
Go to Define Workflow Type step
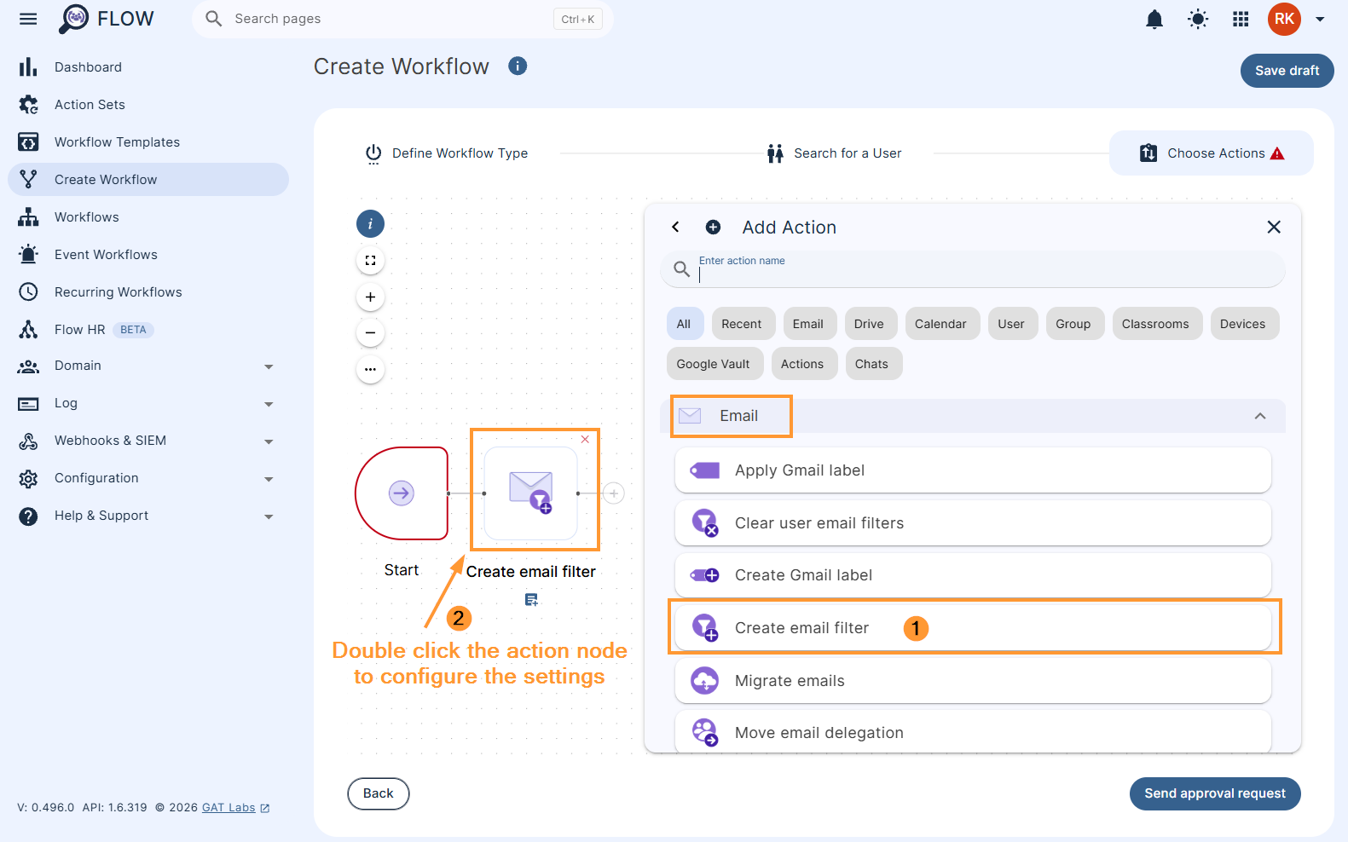[447, 153]
